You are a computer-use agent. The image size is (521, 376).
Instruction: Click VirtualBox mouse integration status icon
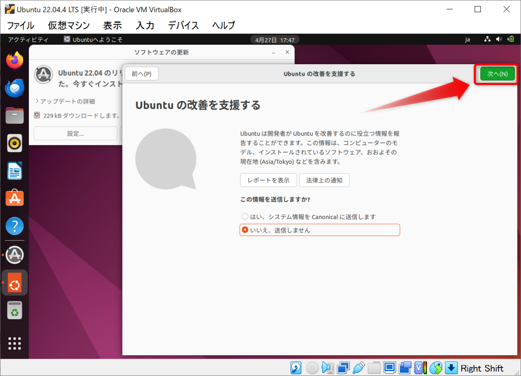(x=436, y=368)
